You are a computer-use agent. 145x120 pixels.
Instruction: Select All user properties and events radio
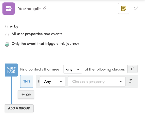click(x=7, y=34)
